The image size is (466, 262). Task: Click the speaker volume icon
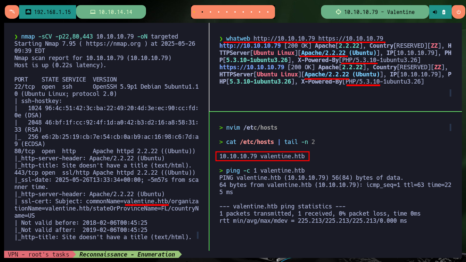tap(435, 12)
